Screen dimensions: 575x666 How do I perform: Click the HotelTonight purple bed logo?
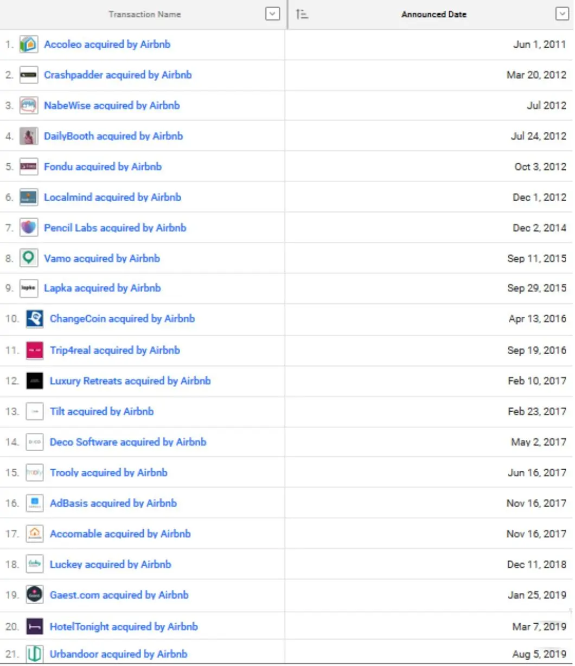tap(35, 626)
